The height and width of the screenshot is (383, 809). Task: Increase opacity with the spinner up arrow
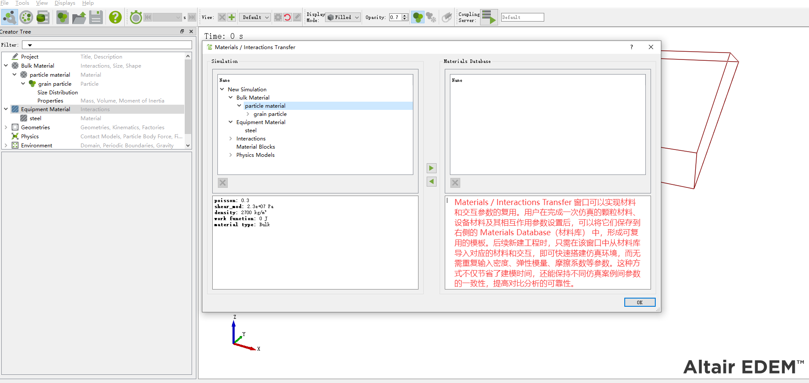pyautogui.click(x=405, y=16)
